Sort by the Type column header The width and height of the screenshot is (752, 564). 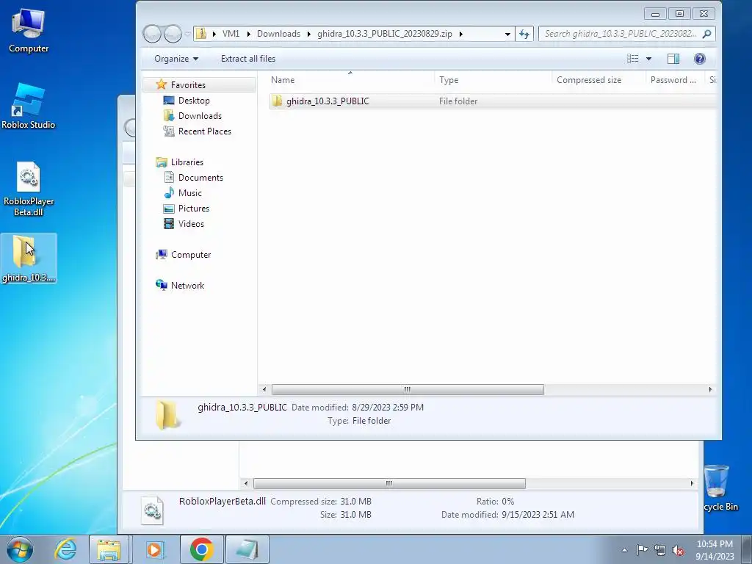pos(493,79)
